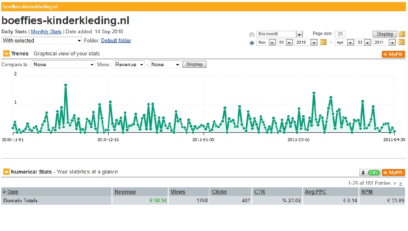Open the Default folder link
Image resolution: width=408 pixels, height=231 pixels.
point(116,40)
